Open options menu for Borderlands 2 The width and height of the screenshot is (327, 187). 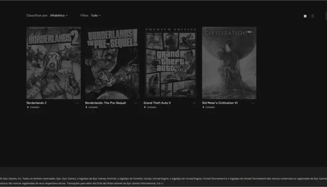(x=77, y=103)
